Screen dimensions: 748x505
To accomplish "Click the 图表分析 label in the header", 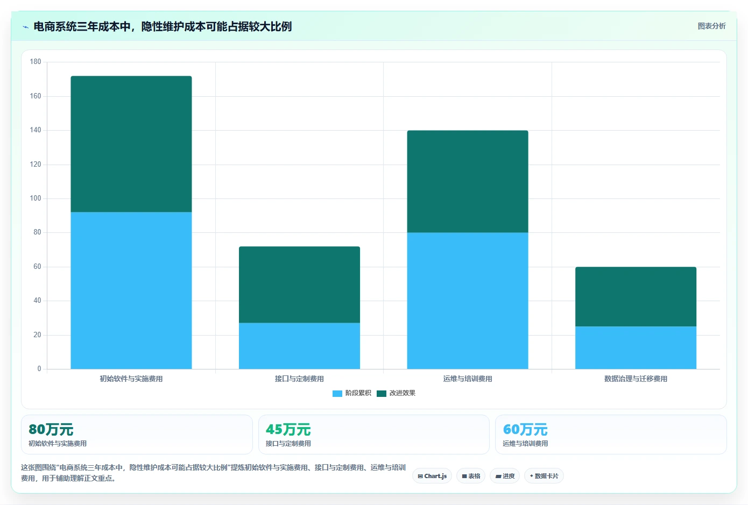I will (x=711, y=26).
